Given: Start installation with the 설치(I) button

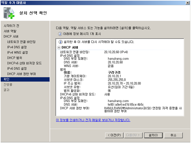Looking at the screenshot, I should coord(153,135).
